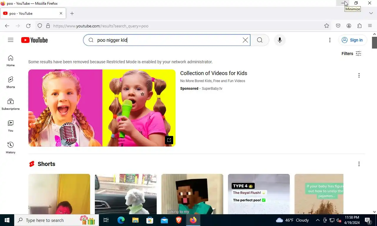This screenshot has width=377, height=226.
Task: View site information via the padlock icon
Action: pos(48,26)
